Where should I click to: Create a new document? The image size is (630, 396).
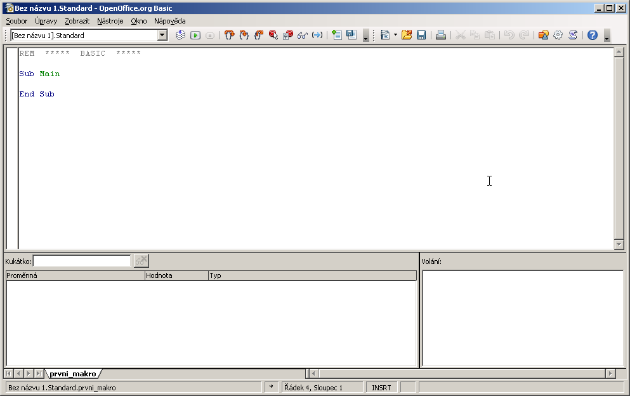385,36
